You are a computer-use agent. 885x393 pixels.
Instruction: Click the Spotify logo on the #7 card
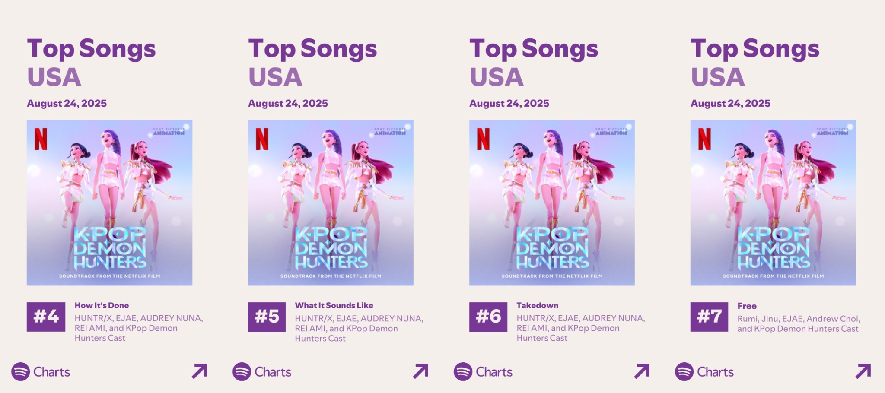click(684, 372)
